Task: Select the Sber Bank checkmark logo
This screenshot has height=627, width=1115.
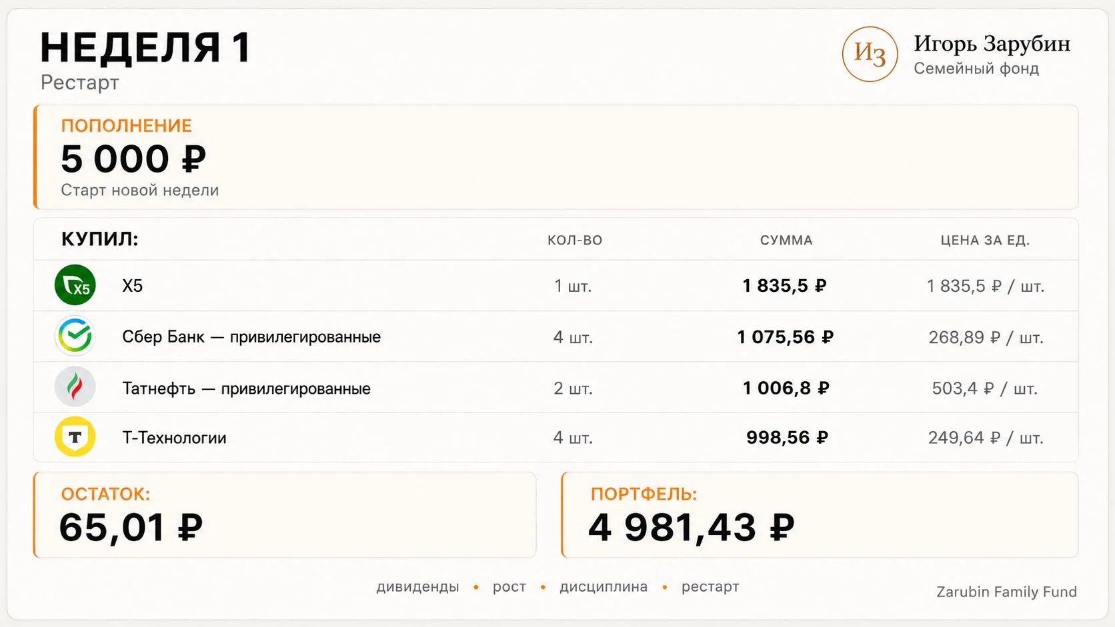Action: [x=75, y=336]
